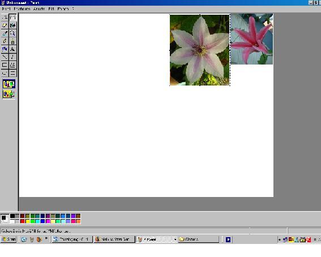Pick the magenta color swatch
321x257 pixels.
coord(48,221)
